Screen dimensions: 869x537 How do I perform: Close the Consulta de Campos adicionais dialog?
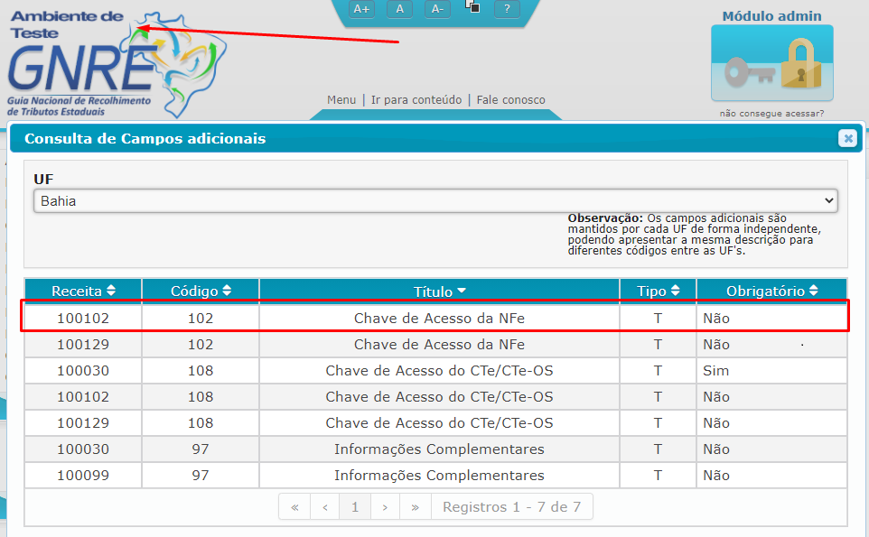tap(847, 138)
